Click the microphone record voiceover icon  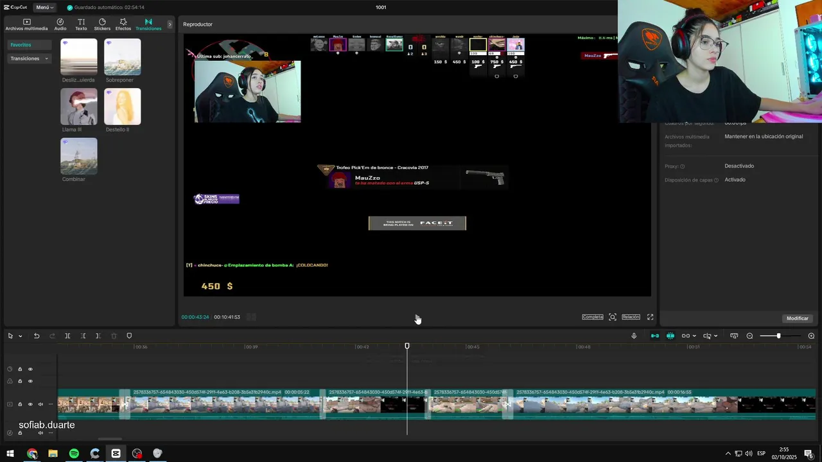click(634, 336)
